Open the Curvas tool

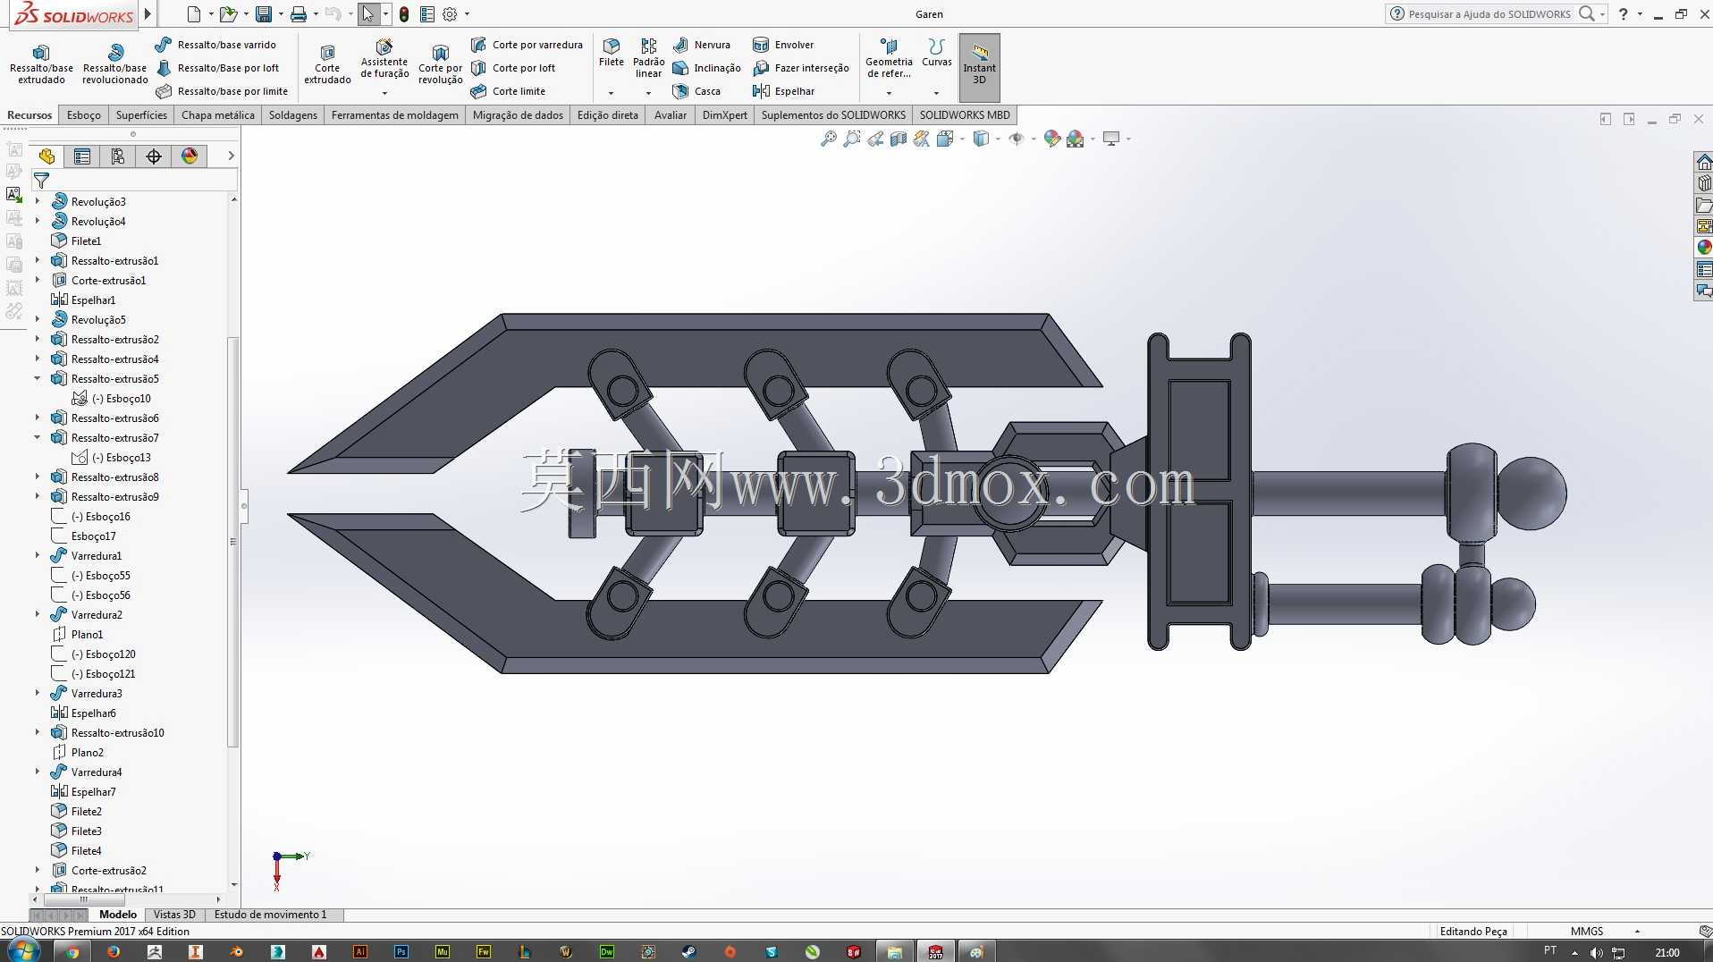click(x=936, y=52)
